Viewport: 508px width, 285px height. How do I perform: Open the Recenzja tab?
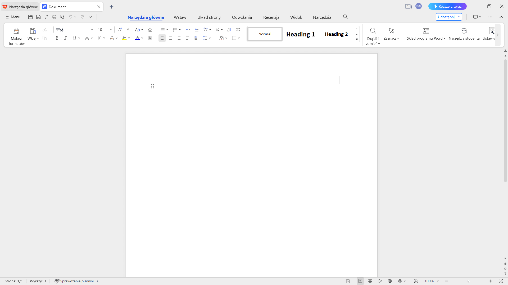coord(271,17)
